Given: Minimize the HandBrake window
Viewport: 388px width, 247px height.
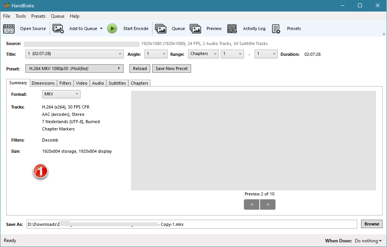Looking at the screenshot, I should [x=343, y=5].
